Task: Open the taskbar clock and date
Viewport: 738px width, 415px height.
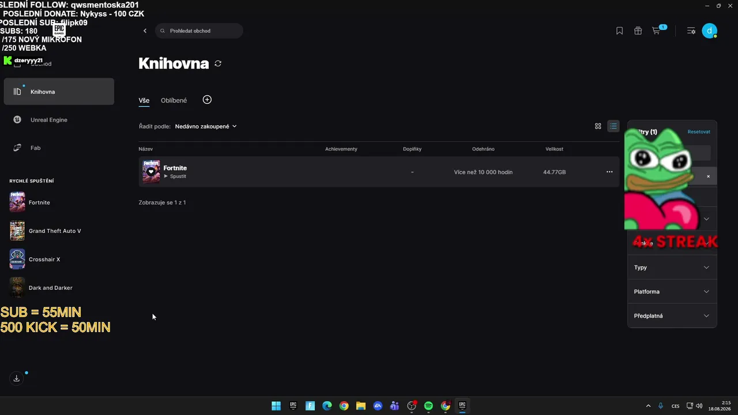Action: click(721, 406)
